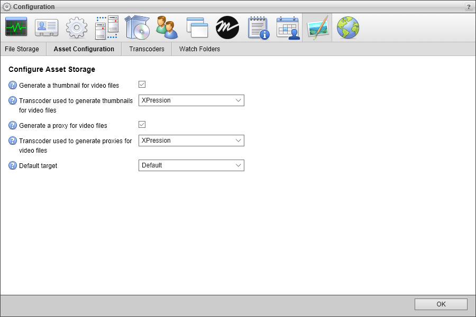Open the Watch Folders tab
This screenshot has height=317, width=476.
pyautogui.click(x=199, y=49)
